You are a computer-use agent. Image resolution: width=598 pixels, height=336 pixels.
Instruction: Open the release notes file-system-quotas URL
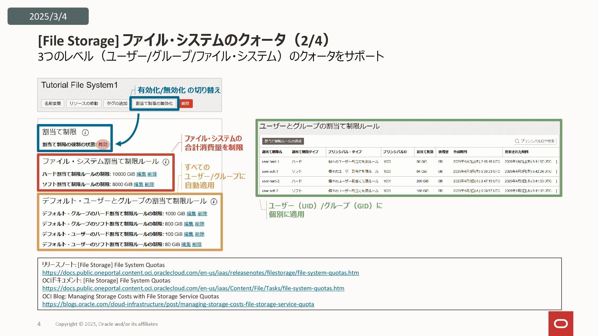[x=201, y=273]
